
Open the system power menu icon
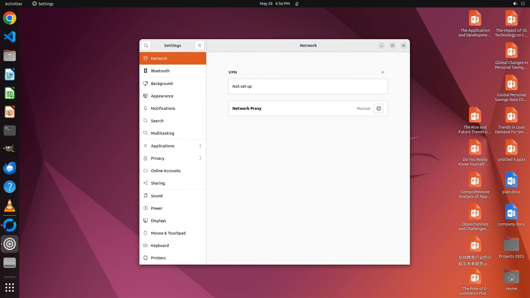pos(523,4)
